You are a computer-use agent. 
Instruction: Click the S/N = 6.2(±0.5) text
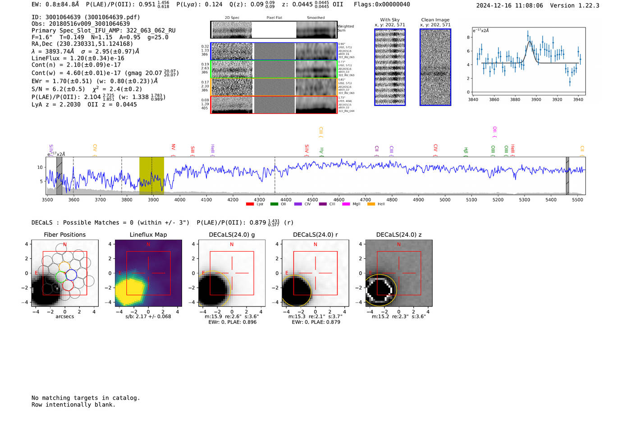pyautogui.click(x=58, y=89)
